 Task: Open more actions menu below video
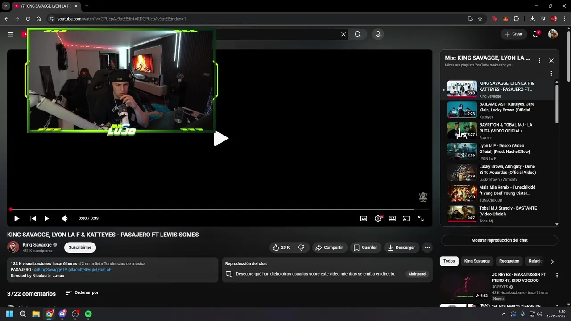click(x=427, y=247)
